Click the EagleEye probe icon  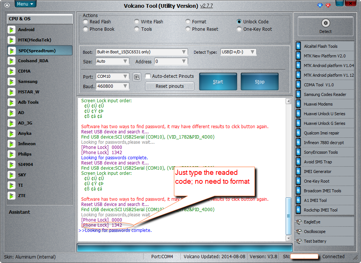298,222
